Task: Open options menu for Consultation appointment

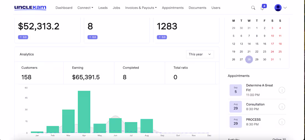Action: (282, 107)
